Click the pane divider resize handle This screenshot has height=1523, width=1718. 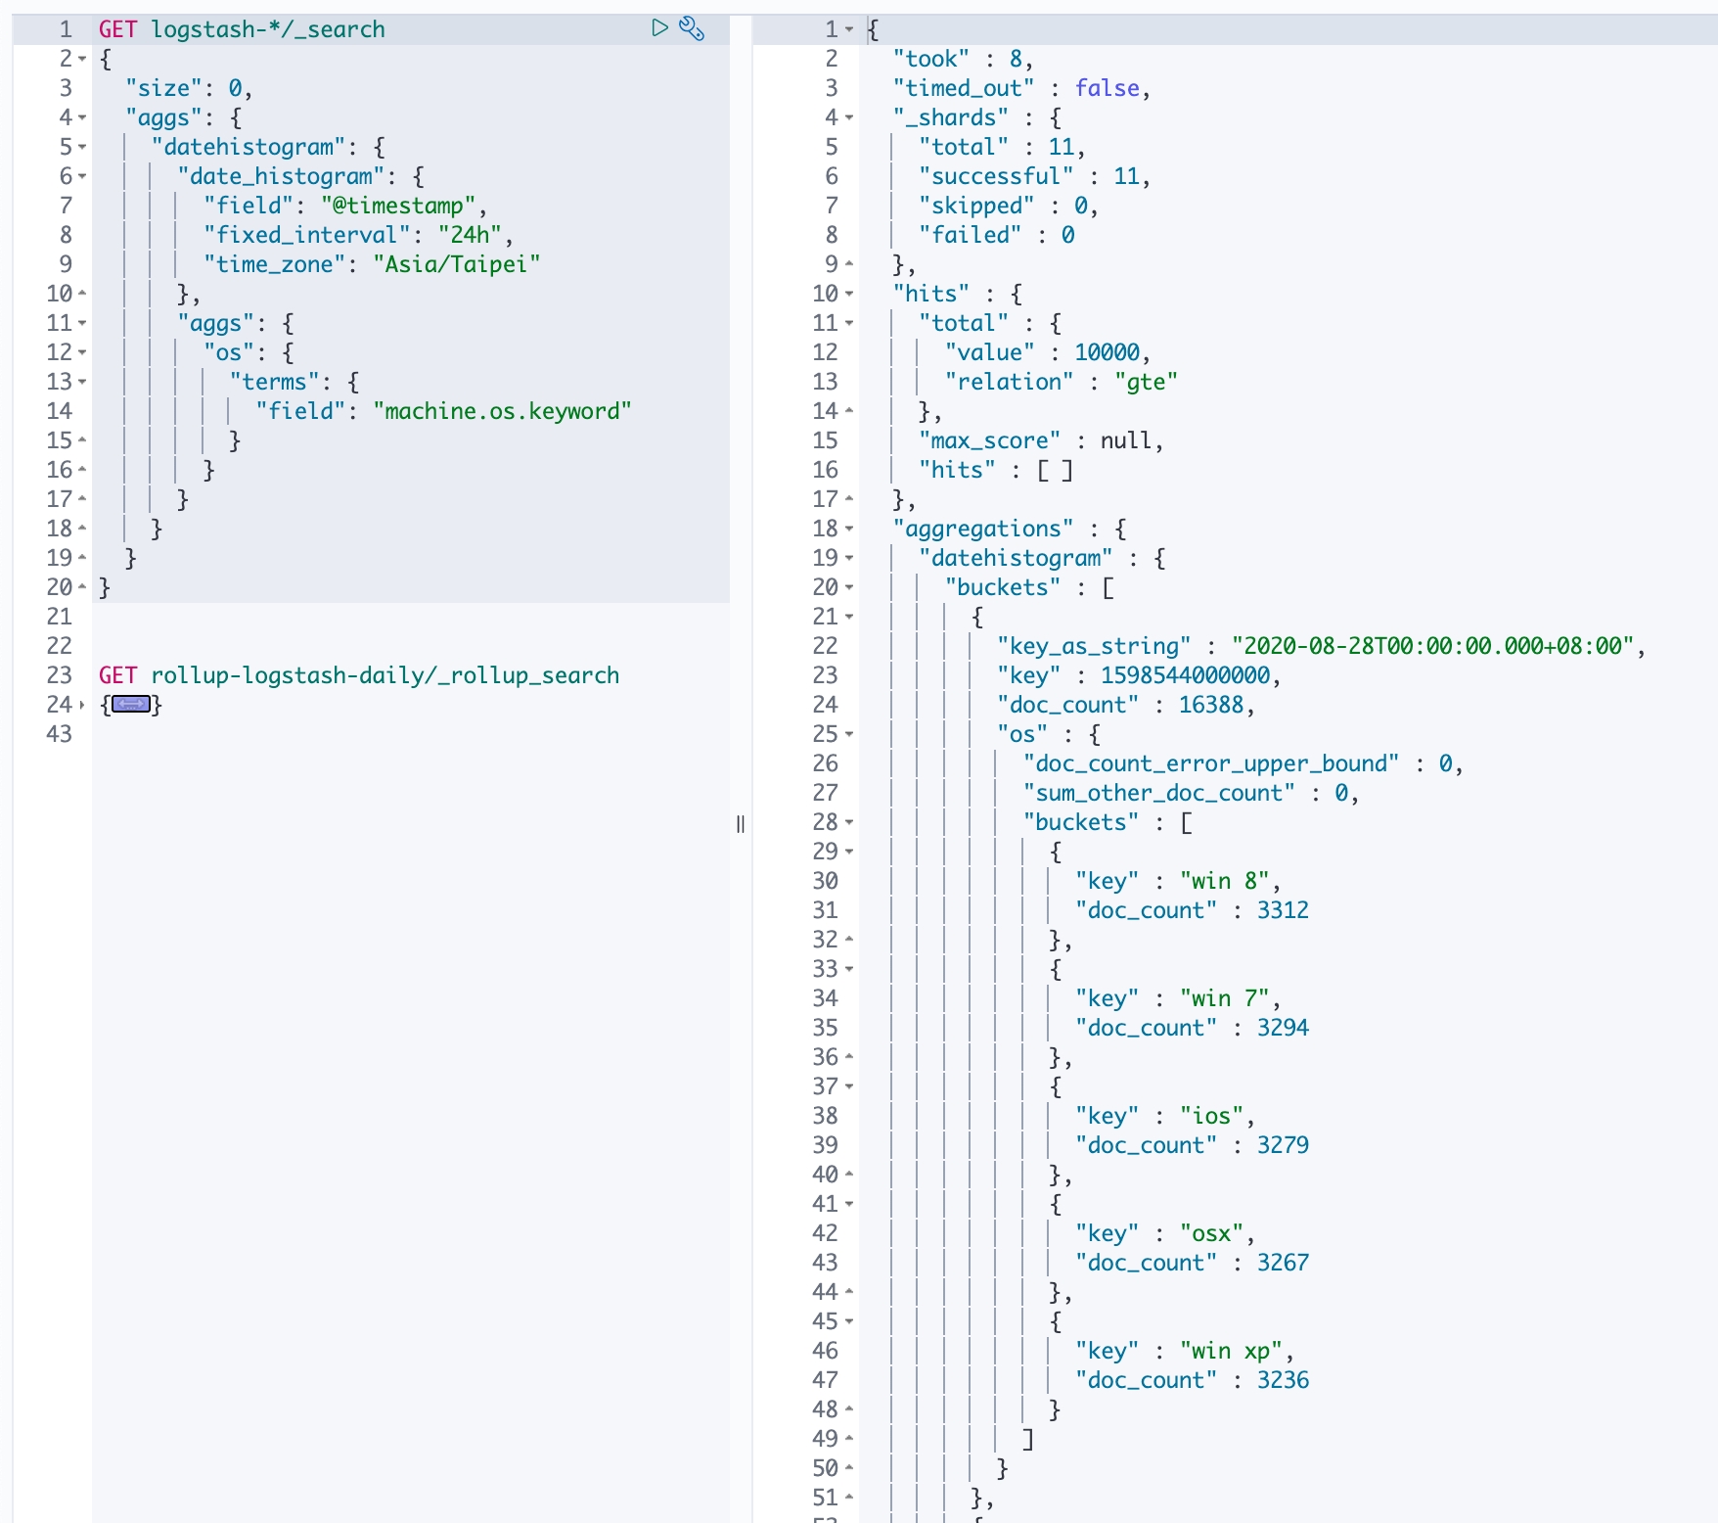(x=741, y=823)
